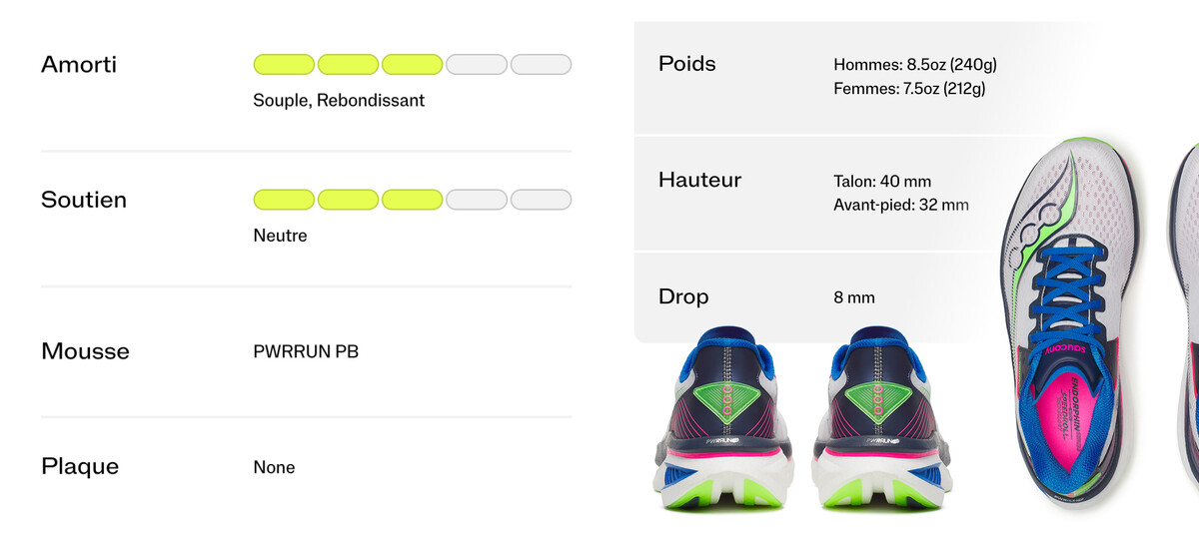The height and width of the screenshot is (539, 1199).
Task: Click the Talon 40 mm value
Action: click(x=882, y=182)
